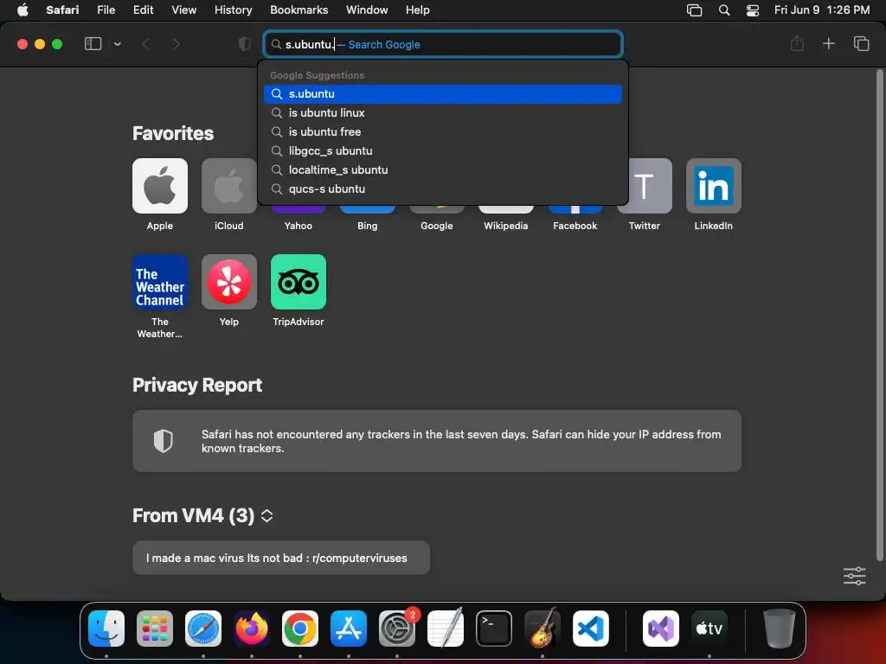Open The Weather Channel favorite
The width and height of the screenshot is (886, 664).
160,282
